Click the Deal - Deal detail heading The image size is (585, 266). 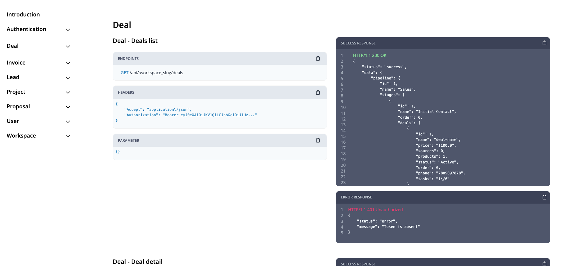point(137,262)
